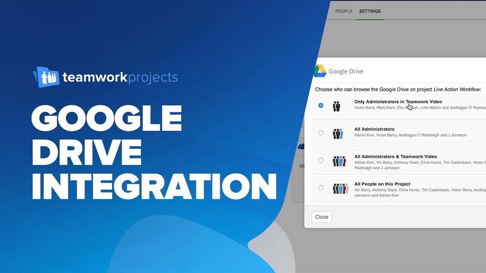Click the Google Drive logo icon in the dialog
This screenshot has width=486, height=273.
(319, 71)
